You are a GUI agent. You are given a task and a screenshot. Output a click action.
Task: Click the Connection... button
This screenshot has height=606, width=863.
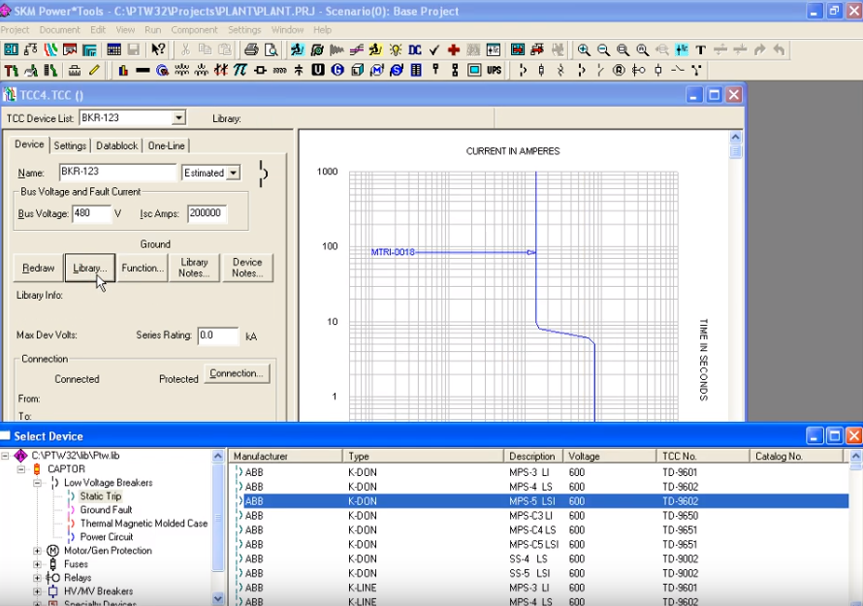[x=237, y=373]
